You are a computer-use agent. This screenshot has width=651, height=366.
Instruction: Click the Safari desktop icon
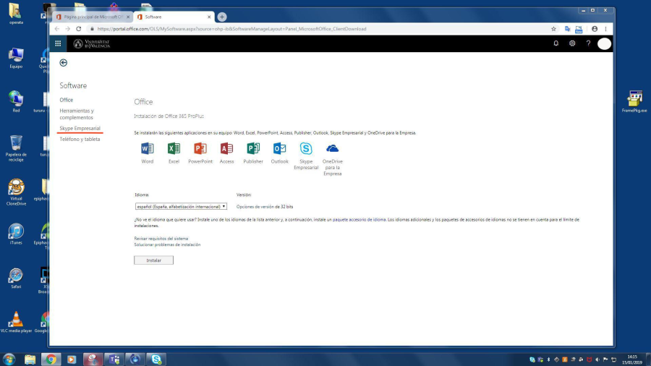[16, 278]
